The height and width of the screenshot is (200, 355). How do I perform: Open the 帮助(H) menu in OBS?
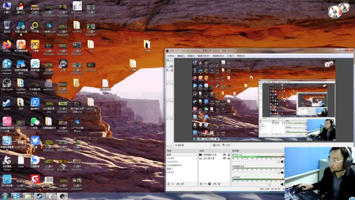click(241, 56)
